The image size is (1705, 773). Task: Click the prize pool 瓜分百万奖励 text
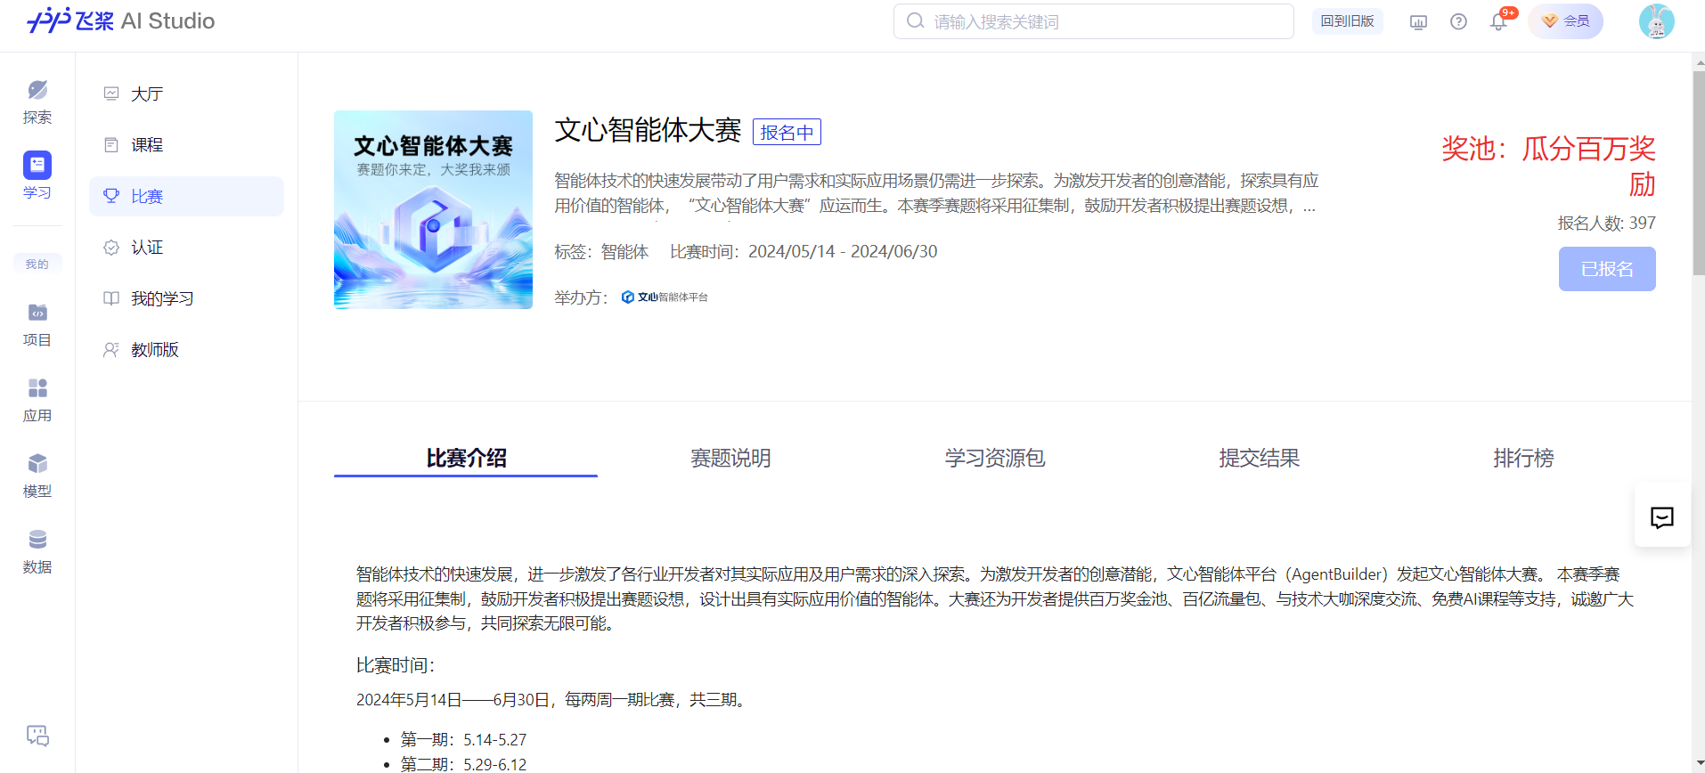1548,166
